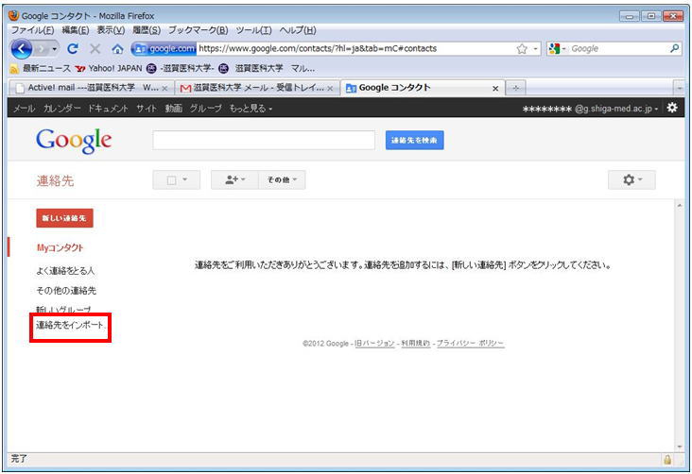Expand the select-all checkbox dropdown arrow
The height and width of the screenshot is (474, 692).
pyautogui.click(x=185, y=179)
